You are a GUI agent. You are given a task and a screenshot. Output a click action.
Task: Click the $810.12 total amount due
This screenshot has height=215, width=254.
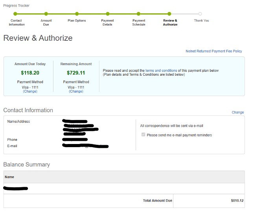[237, 201]
